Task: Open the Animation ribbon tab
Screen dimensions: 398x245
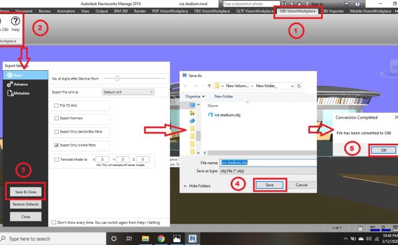Action: click(x=66, y=11)
